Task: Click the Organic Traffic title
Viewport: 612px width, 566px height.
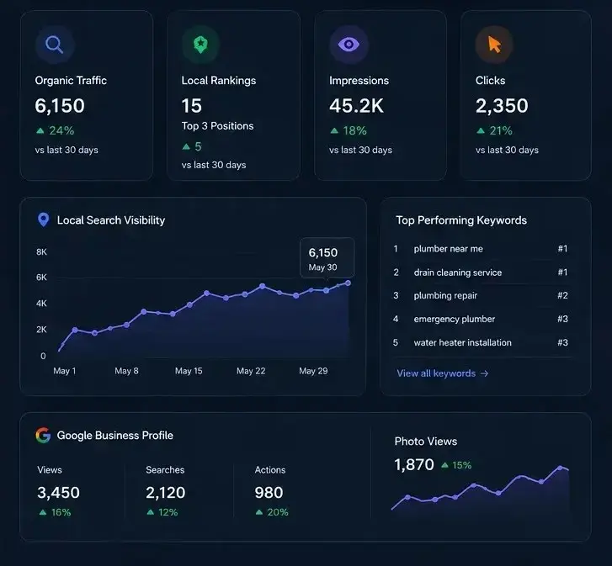Action: click(x=71, y=80)
